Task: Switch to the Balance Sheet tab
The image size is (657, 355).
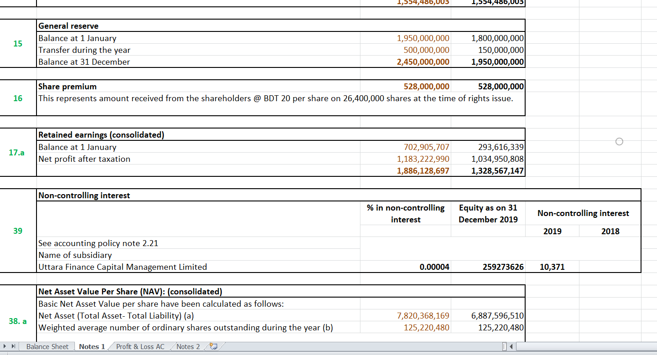Action: point(47,346)
